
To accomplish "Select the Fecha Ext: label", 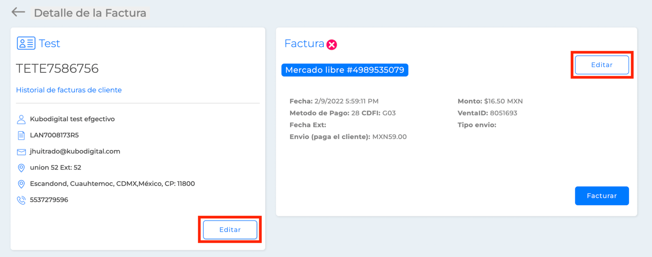I will pyautogui.click(x=308, y=125).
